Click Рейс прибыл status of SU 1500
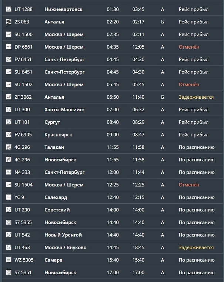The image size is (224, 282). [194, 35]
